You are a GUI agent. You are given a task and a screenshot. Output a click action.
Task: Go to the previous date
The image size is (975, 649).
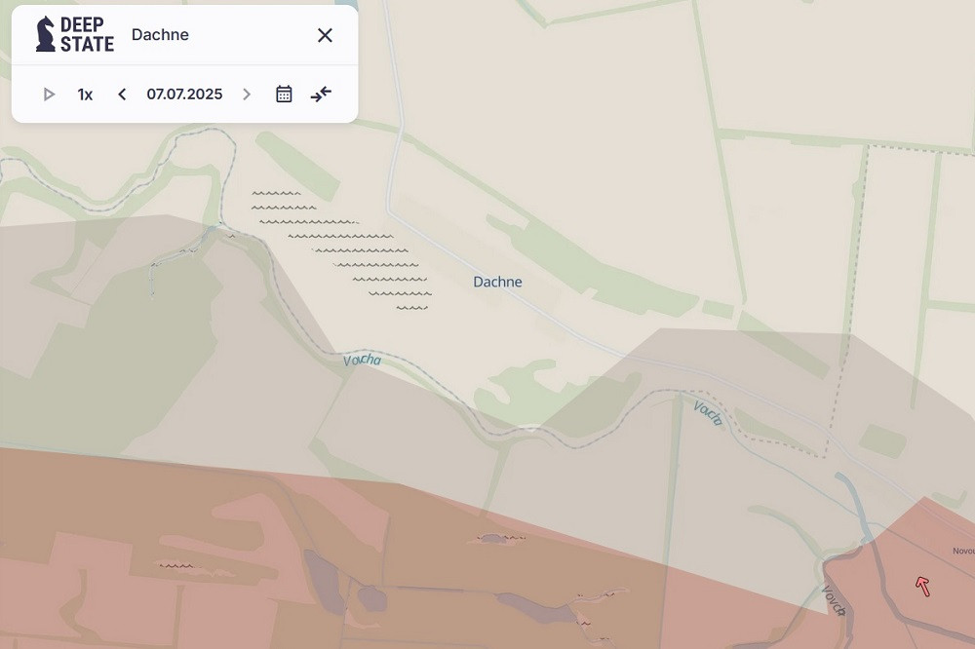122,95
